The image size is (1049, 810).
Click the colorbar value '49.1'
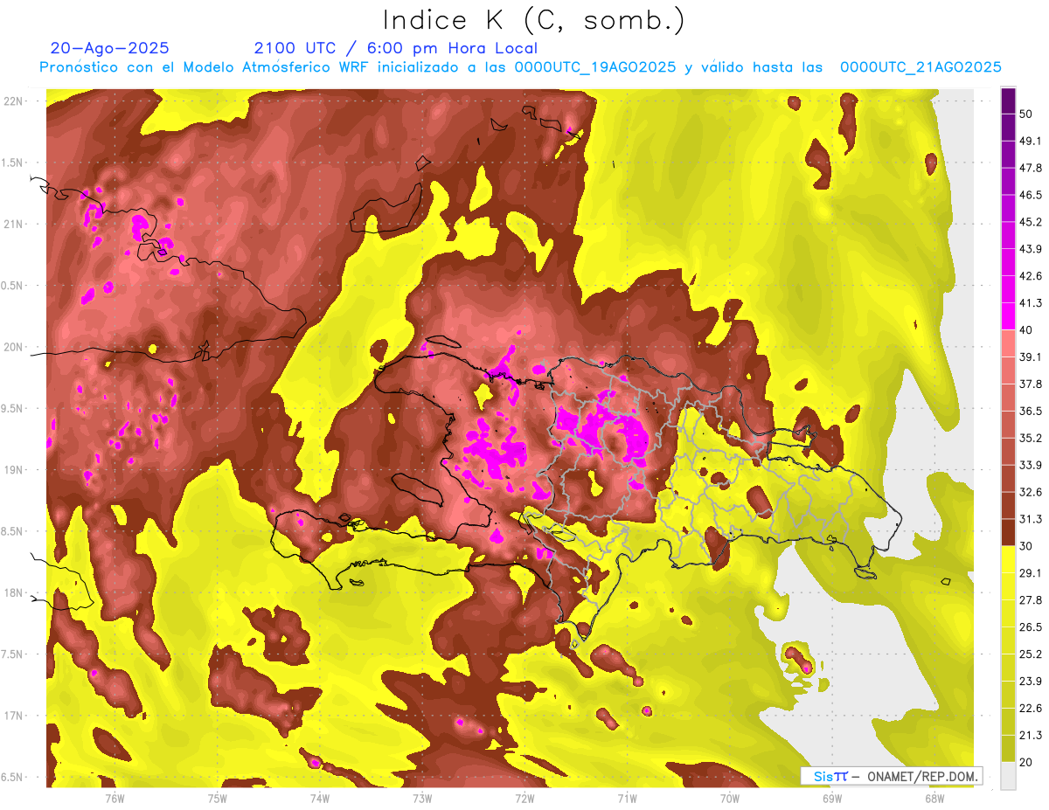(1030, 141)
